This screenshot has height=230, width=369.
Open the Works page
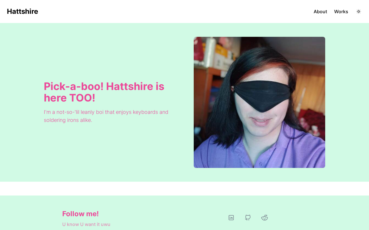click(341, 11)
